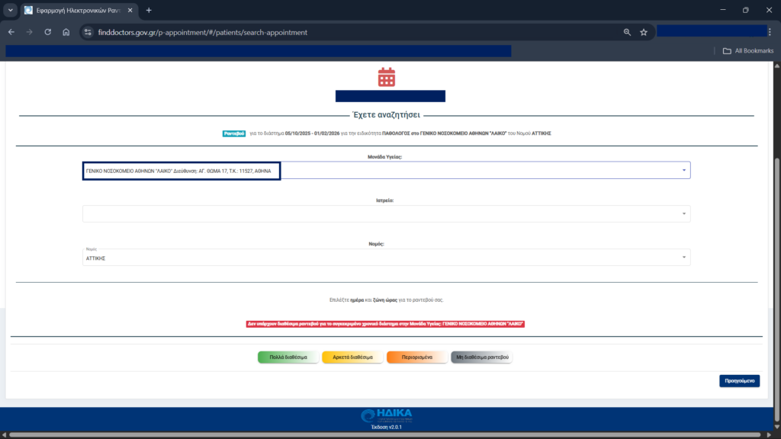
Task: Click the browser back arrow
Action: [x=11, y=32]
